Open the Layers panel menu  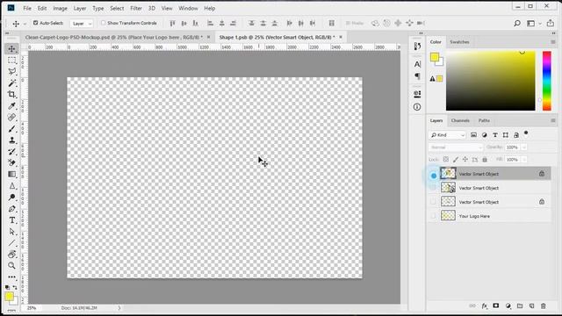[x=553, y=121]
